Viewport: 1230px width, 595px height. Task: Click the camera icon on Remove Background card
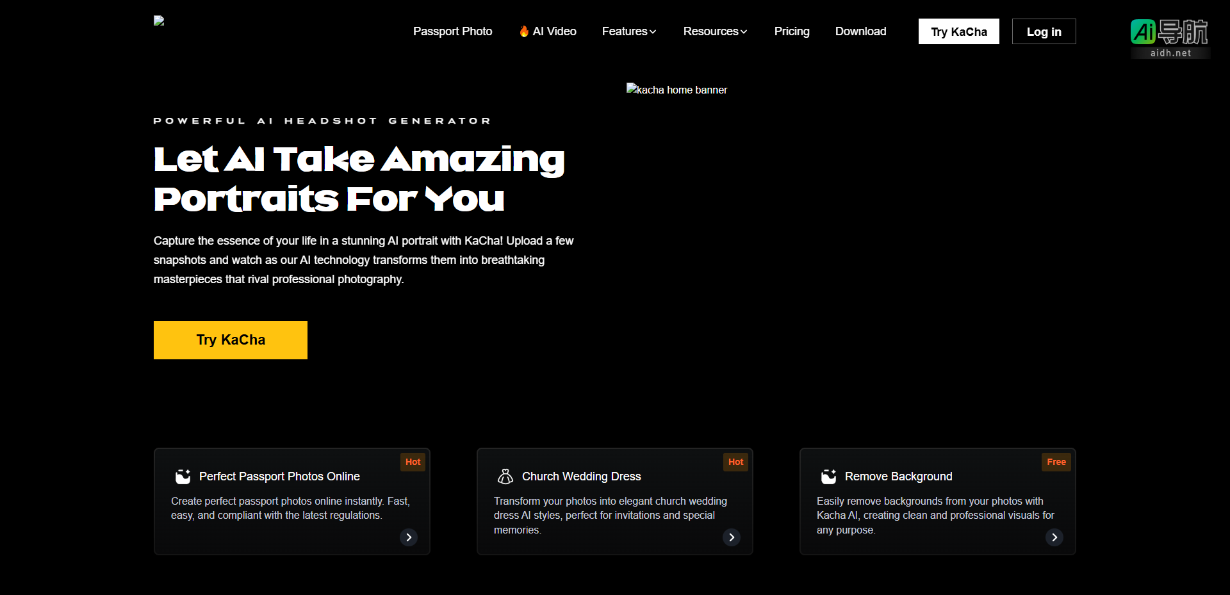tap(829, 477)
